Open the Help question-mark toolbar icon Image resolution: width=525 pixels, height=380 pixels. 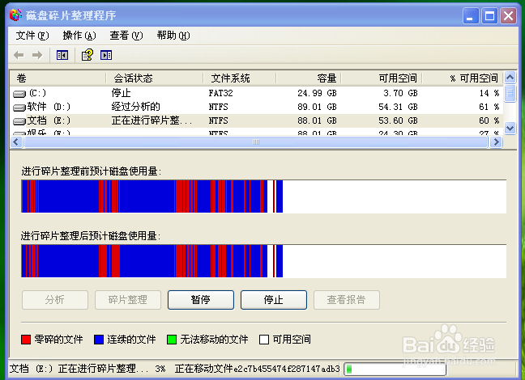[87, 55]
